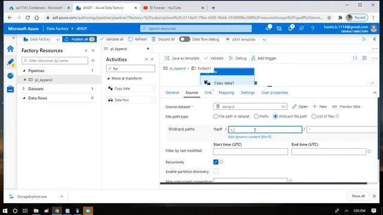Screen dimensions: 383x215
Task: Click the Debug pipeline button
Action: (238, 59)
